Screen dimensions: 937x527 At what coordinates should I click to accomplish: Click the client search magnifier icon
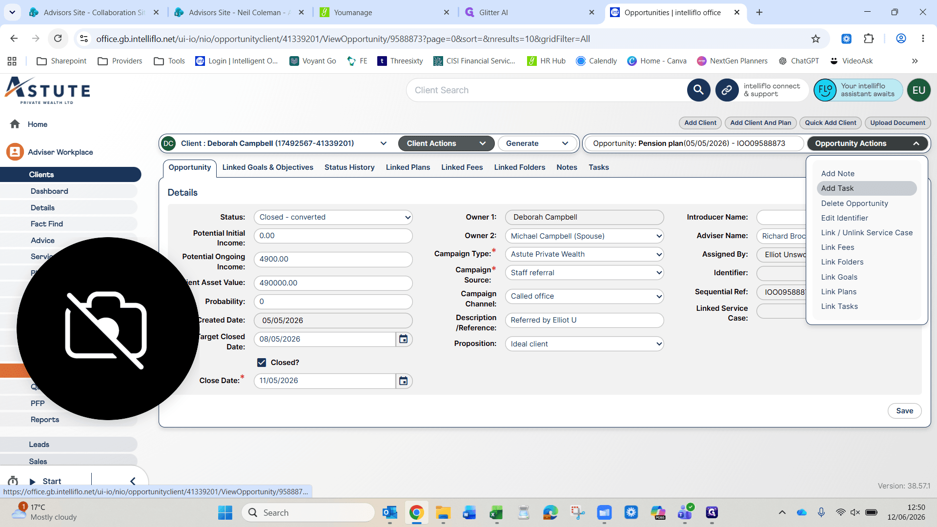tap(698, 90)
